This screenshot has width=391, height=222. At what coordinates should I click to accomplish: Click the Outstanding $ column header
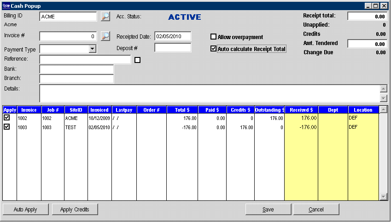click(269, 110)
